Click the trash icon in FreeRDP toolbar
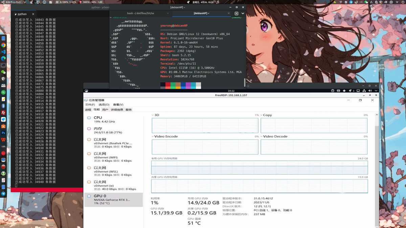 [333, 91]
